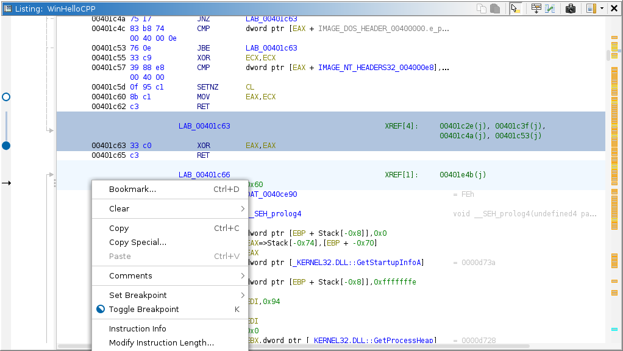
Task: Open the listing field editor icon
Action: (x=536, y=9)
